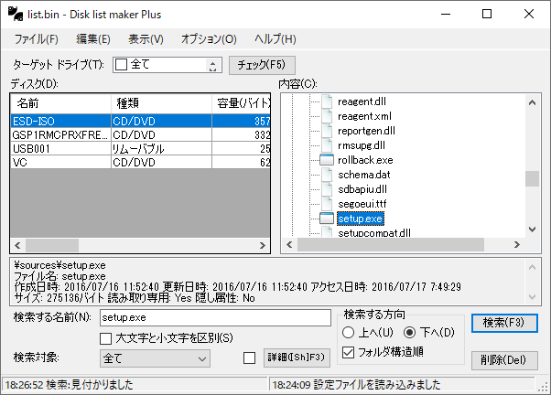551x395 pixels.
Task: Click status text 設定ファイルを読み込みました
Action: 377,385
